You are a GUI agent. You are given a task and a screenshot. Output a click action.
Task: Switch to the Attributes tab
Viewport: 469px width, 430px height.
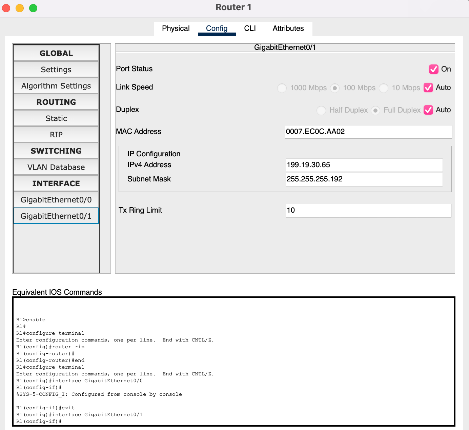[288, 28]
